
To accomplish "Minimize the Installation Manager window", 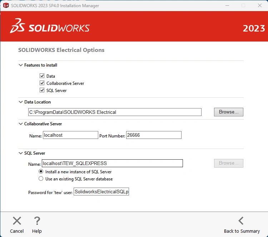I will (227, 5).
